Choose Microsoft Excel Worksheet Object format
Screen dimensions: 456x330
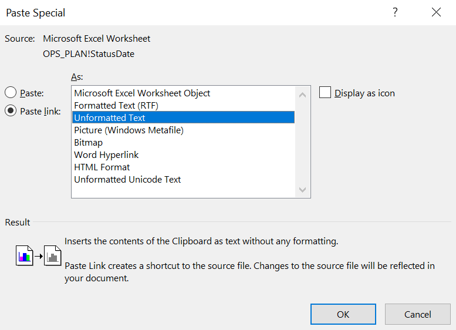[142, 93]
